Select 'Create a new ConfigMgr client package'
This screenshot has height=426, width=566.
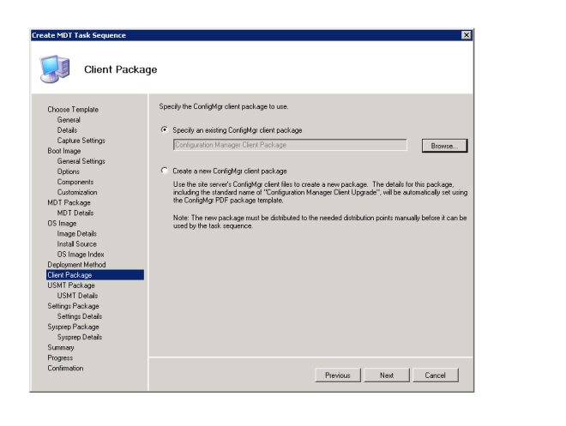pyautogui.click(x=165, y=172)
